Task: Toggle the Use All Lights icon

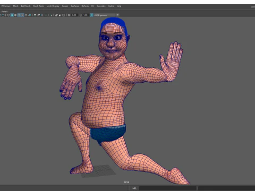Action: (x=26, y=15)
